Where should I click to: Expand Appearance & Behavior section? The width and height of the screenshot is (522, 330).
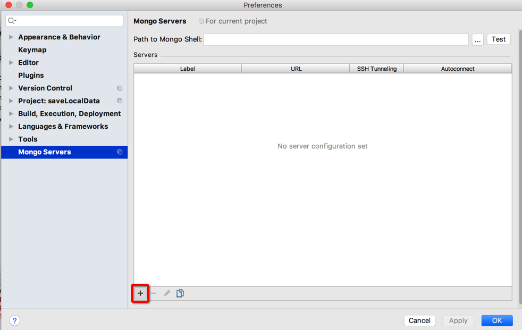point(11,37)
